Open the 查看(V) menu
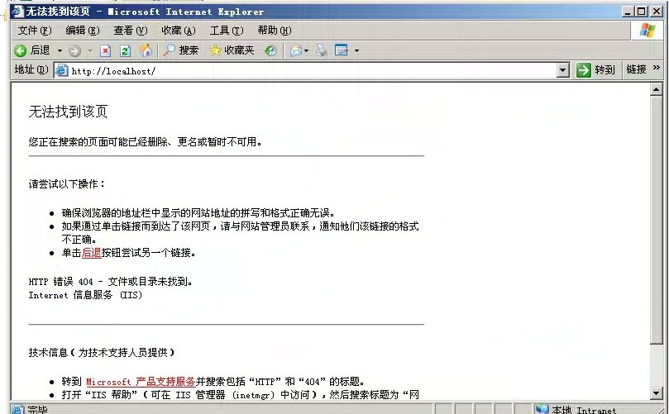The width and height of the screenshot is (669, 414). tap(130, 31)
